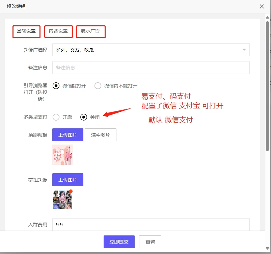The width and height of the screenshot is (271, 254).
Task: Open the pink 顶部海报 thumbnail
Action: [62, 155]
